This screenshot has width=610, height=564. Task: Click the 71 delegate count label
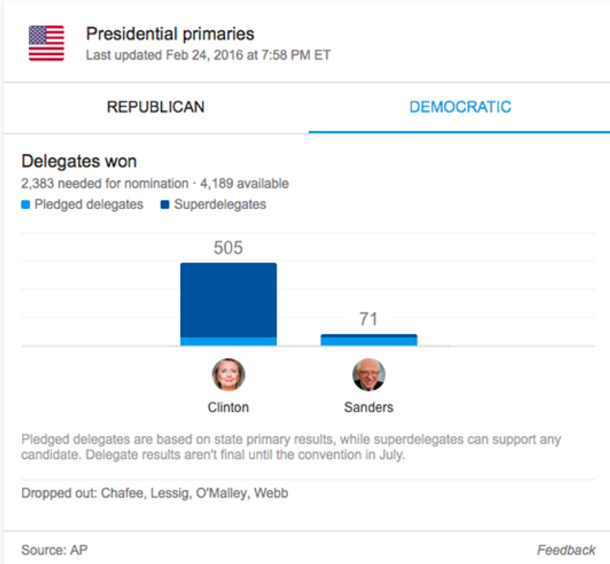tap(368, 319)
